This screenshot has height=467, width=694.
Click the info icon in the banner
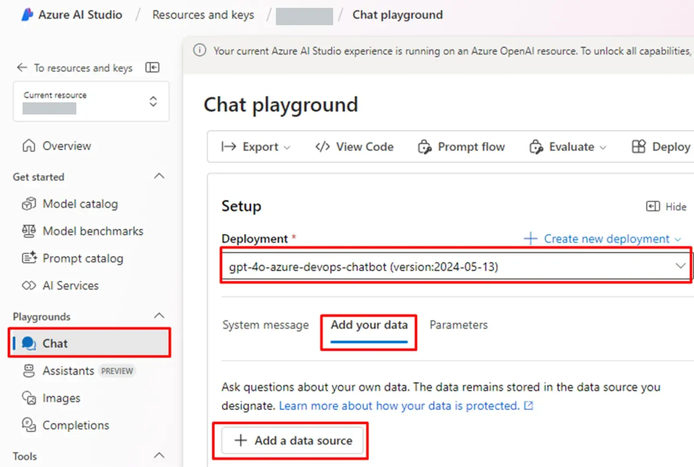pyautogui.click(x=200, y=51)
